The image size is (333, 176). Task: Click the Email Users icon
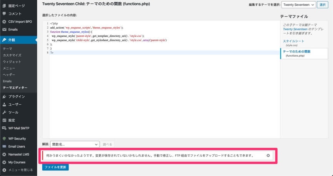[4, 146]
